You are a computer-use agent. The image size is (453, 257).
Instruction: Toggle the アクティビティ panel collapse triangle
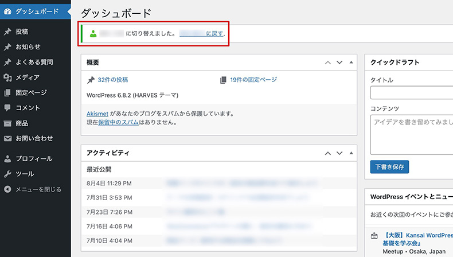(x=350, y=153)
